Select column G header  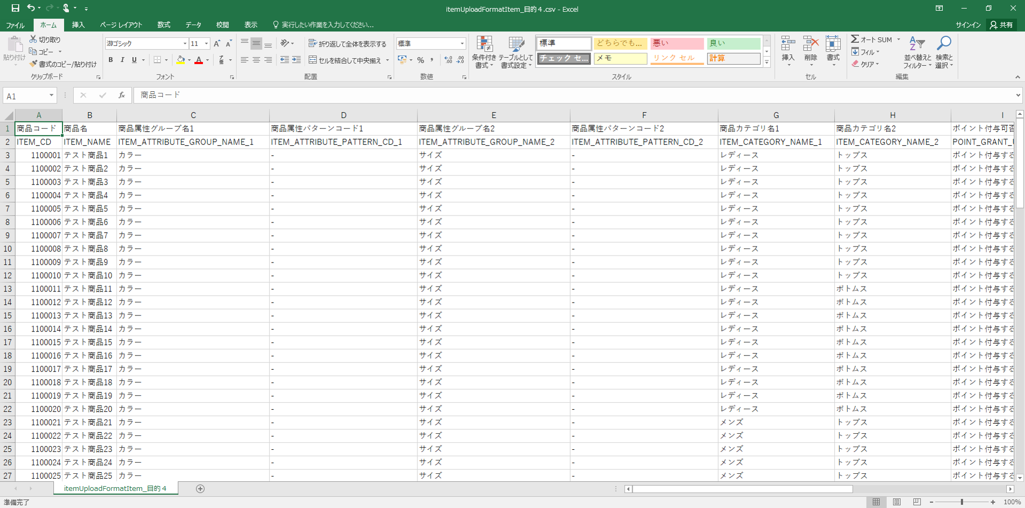point(776,115)
